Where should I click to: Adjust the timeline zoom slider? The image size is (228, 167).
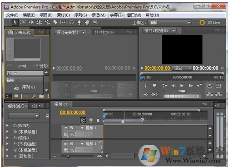[x=68, y=156]
